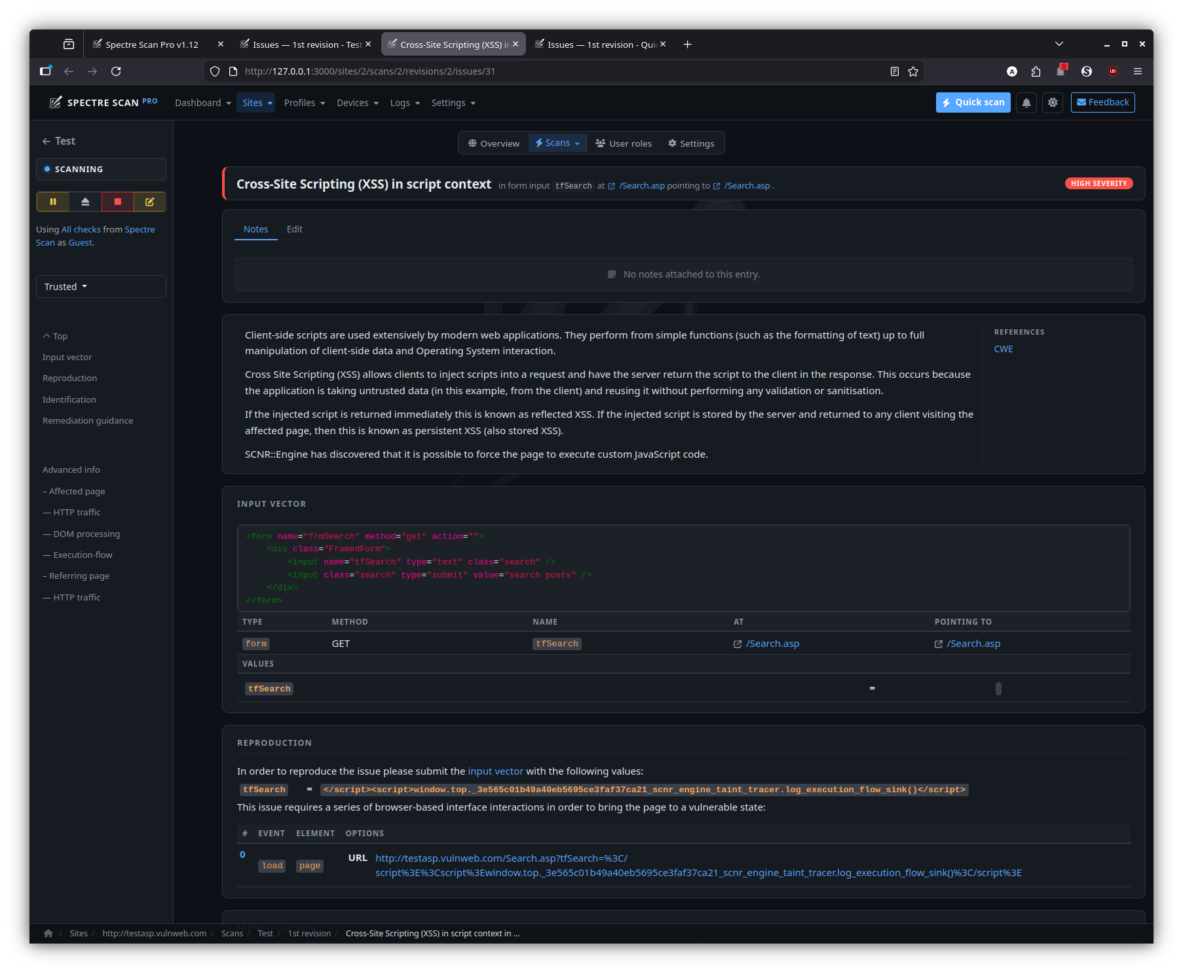The image size is (1183, 973).
Task: Click Top in sidebar navigation
Action: point(55,336)
